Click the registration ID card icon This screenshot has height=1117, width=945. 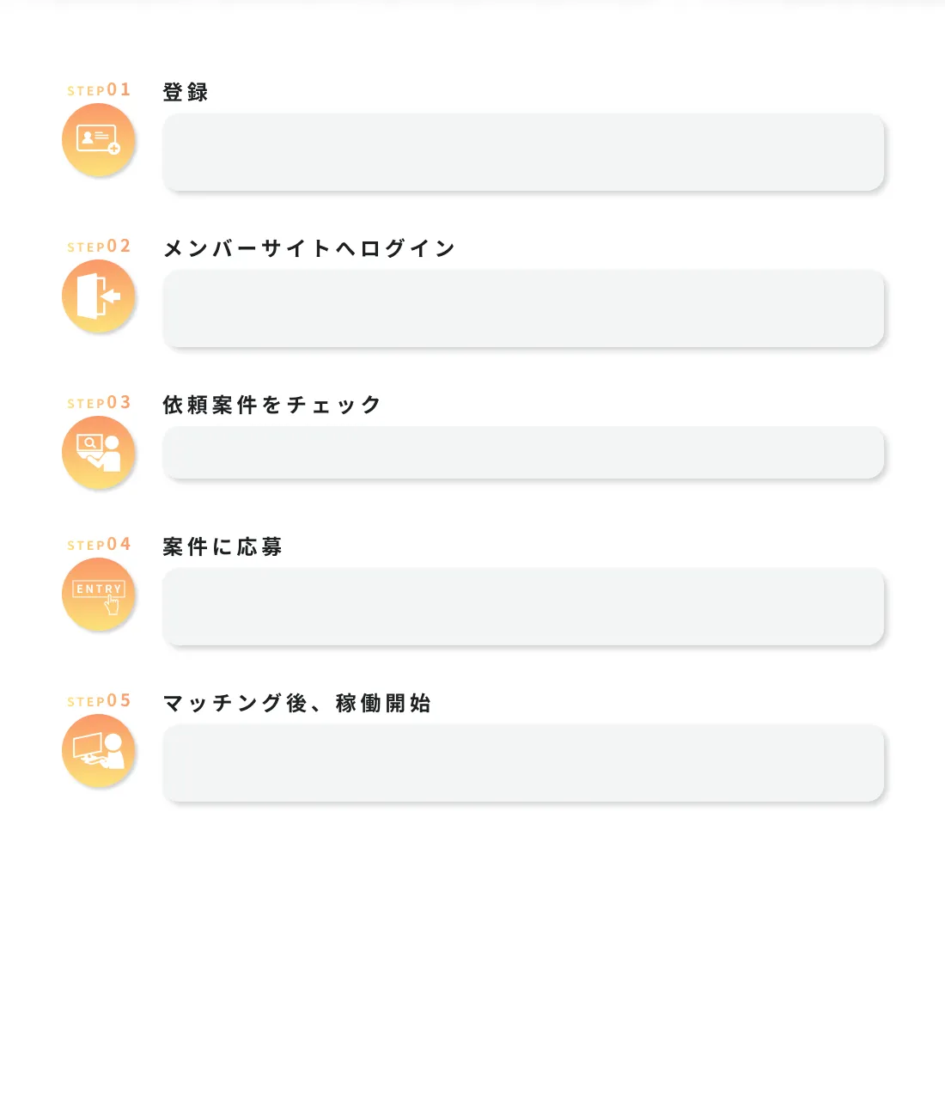[x=99, y=140]
